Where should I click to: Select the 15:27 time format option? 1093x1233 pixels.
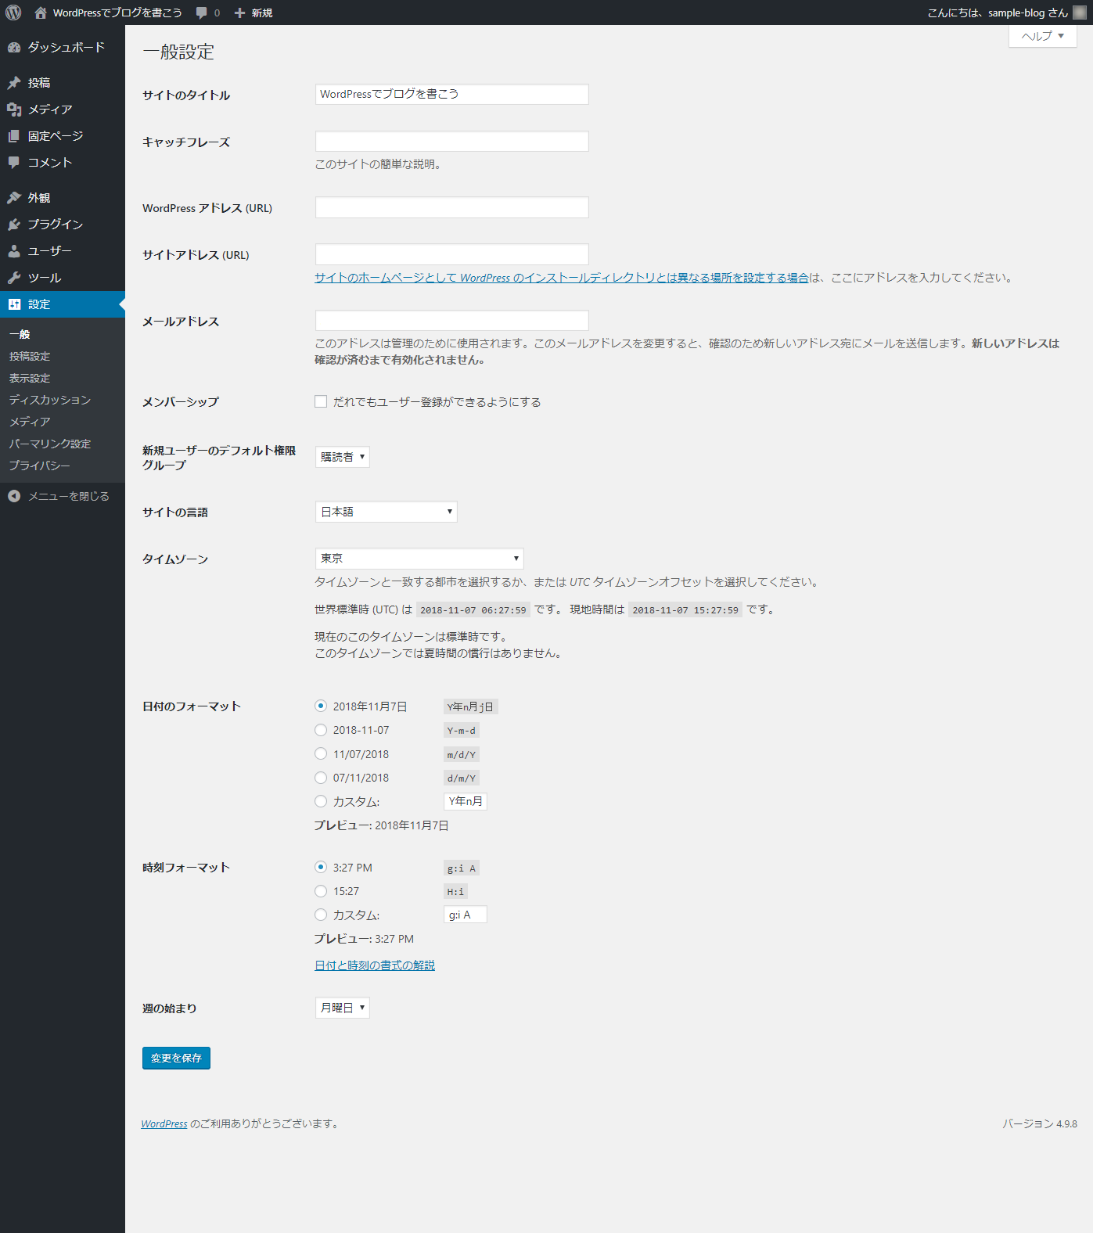tap(321, 891)
